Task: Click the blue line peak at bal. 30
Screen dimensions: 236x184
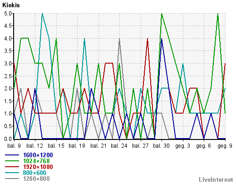Action: click(162, 39)
